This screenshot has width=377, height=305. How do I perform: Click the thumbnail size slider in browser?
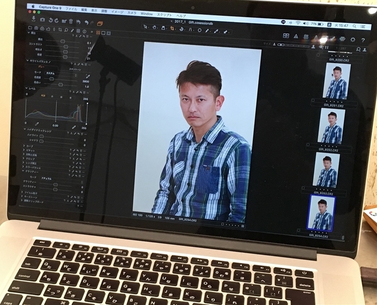coord(293,45)
